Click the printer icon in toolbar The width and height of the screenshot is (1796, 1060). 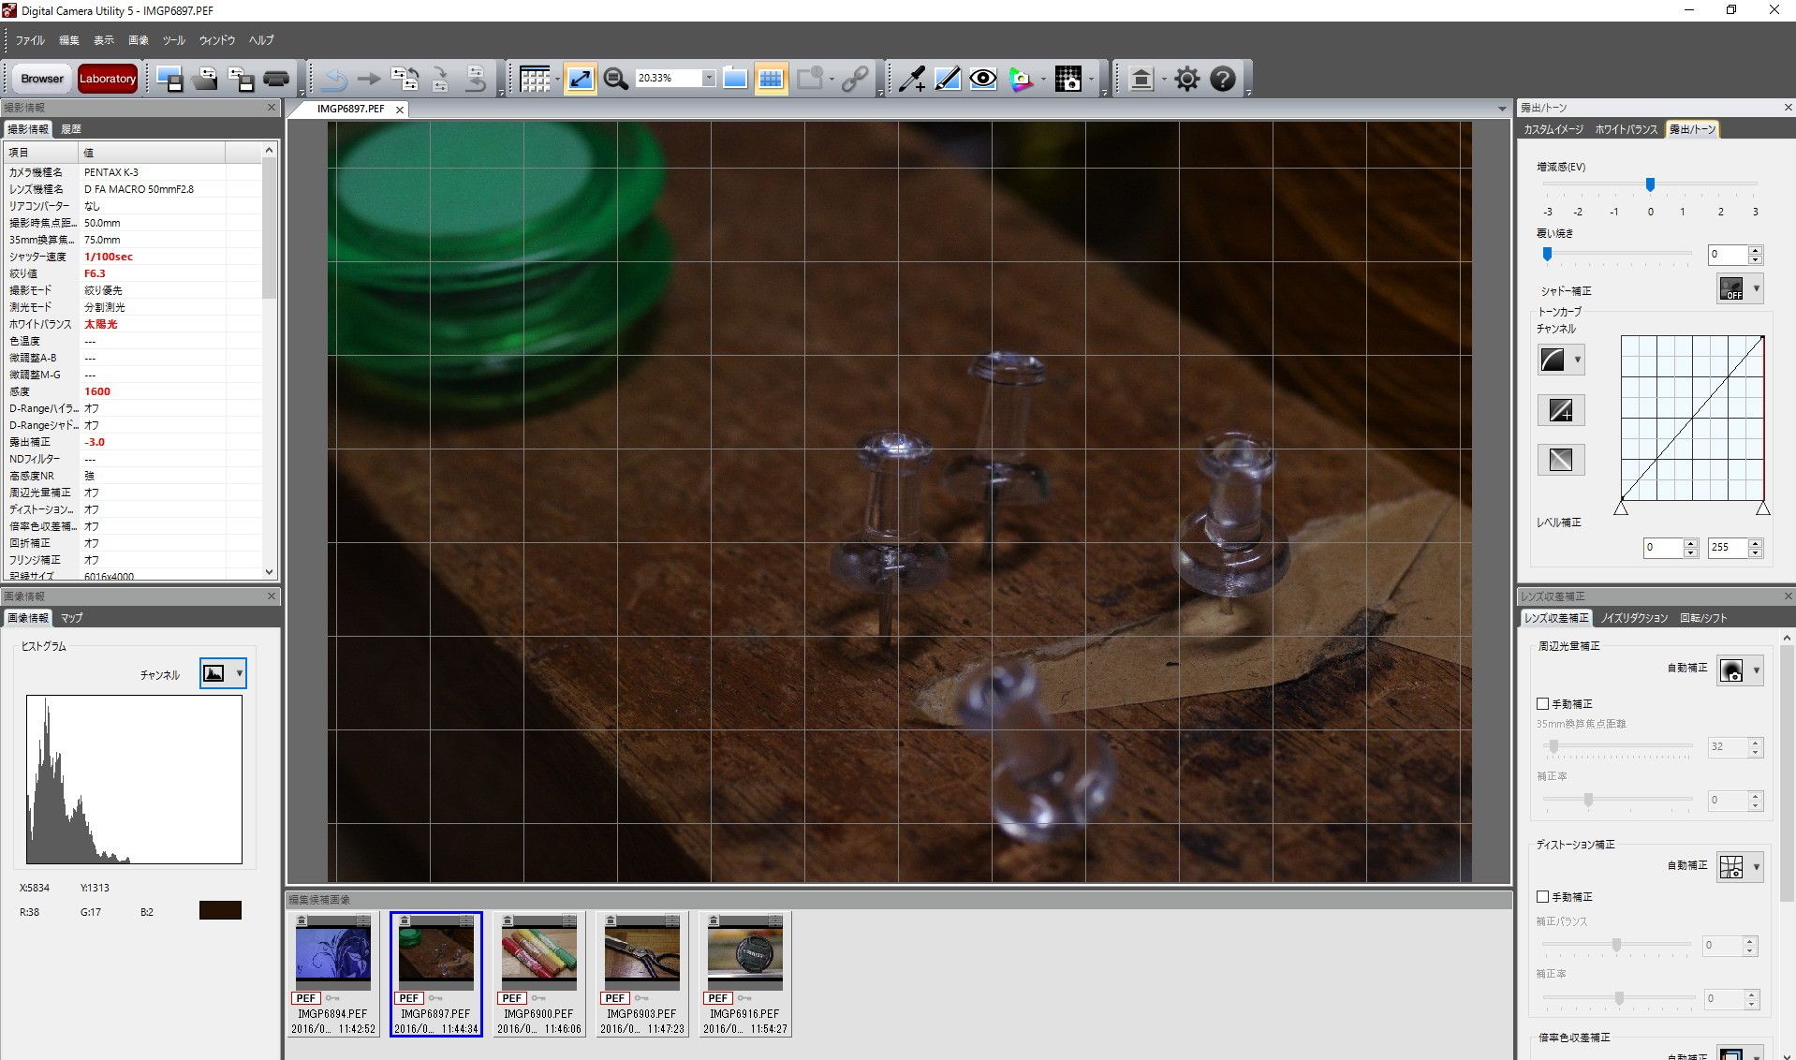pyautogui.click(x=276, y=79)
